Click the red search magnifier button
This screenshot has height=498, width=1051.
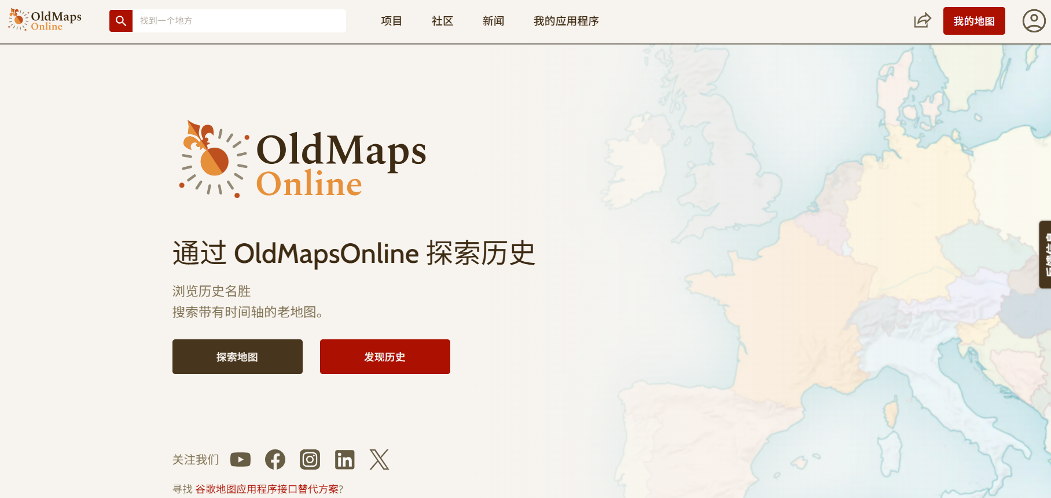[121, 21]
